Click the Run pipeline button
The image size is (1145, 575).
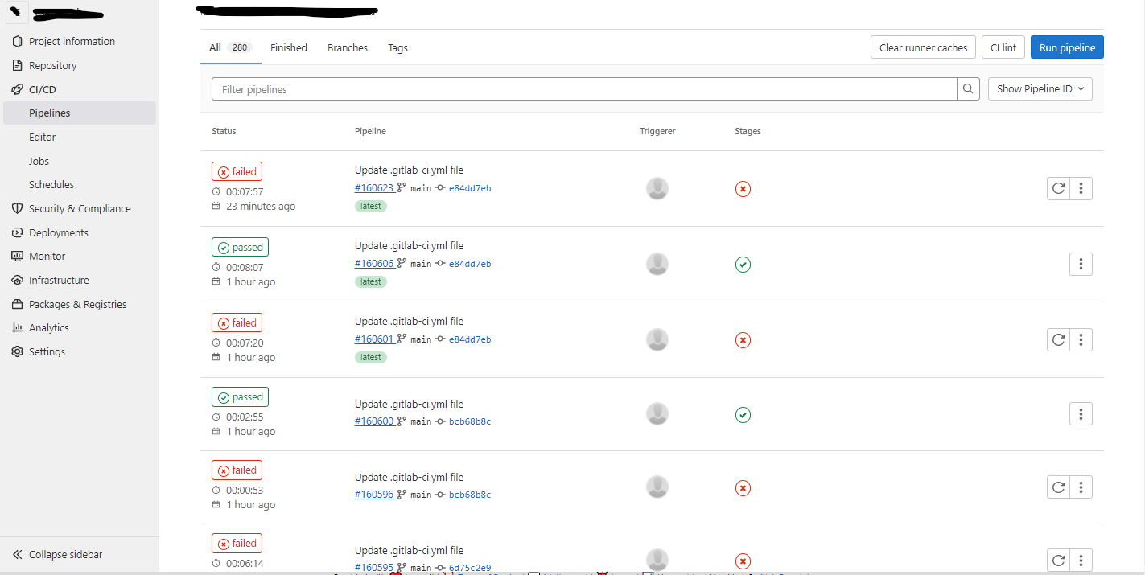click(1067, 47)
